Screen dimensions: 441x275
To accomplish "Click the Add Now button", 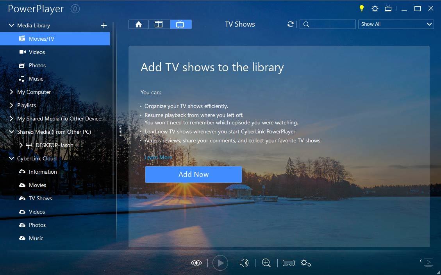I will (193, 174).
